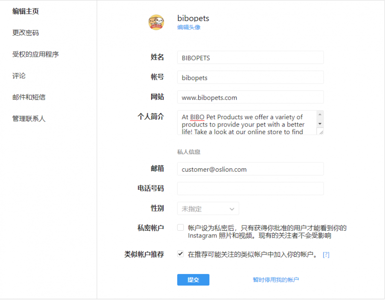The image size is (385, 300).
Task: Click the 网站 website field
Action: coord(250,97)
